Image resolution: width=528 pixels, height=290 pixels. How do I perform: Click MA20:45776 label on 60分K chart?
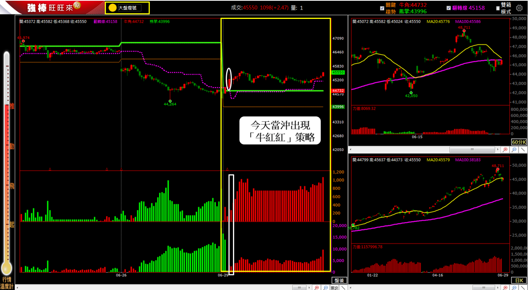point(439,21)
